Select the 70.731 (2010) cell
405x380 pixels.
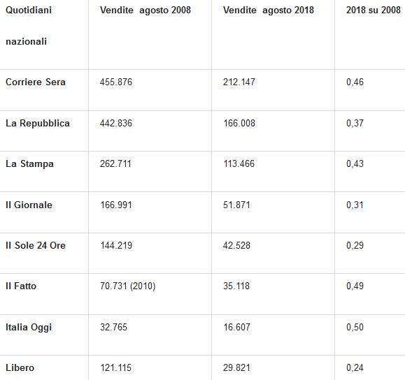tap(128, 286)
